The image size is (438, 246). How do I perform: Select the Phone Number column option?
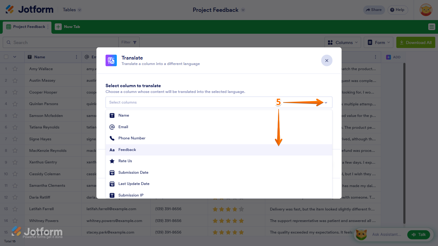point(219,138)
